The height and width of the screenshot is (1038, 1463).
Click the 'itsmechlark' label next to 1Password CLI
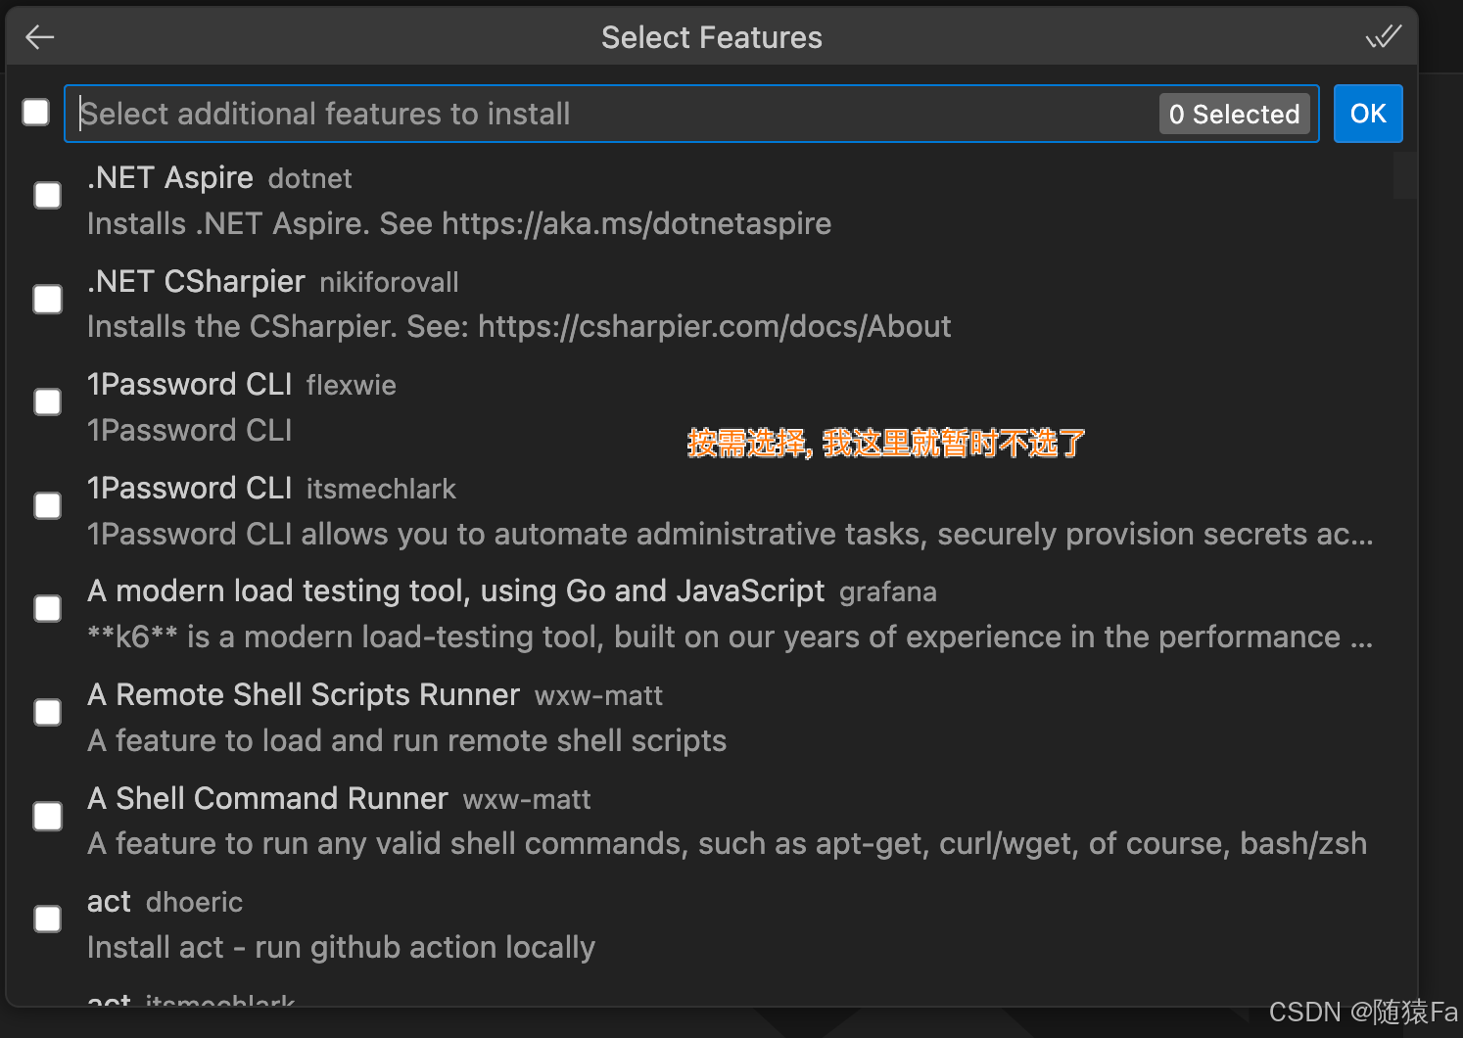point(381,489)
